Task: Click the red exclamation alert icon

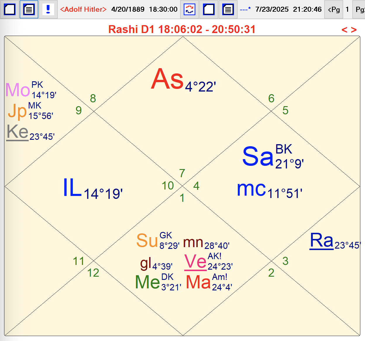Action: (48, 9)
